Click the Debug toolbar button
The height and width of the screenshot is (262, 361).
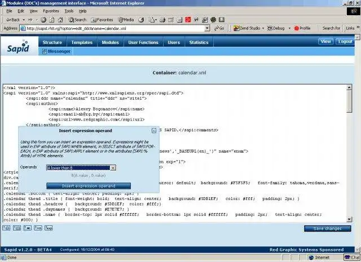tap(276, 28)
